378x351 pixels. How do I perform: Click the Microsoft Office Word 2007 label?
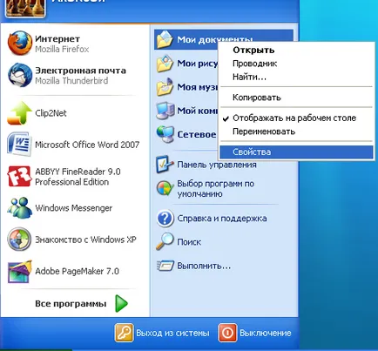pyautogui.click(x=87, y=145)
